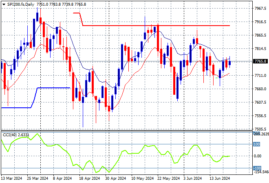Image resolution: width=269 pixels, height=183 pixels.
Task: Select the CCI 100 level marker
Action: tap(257, 144)
